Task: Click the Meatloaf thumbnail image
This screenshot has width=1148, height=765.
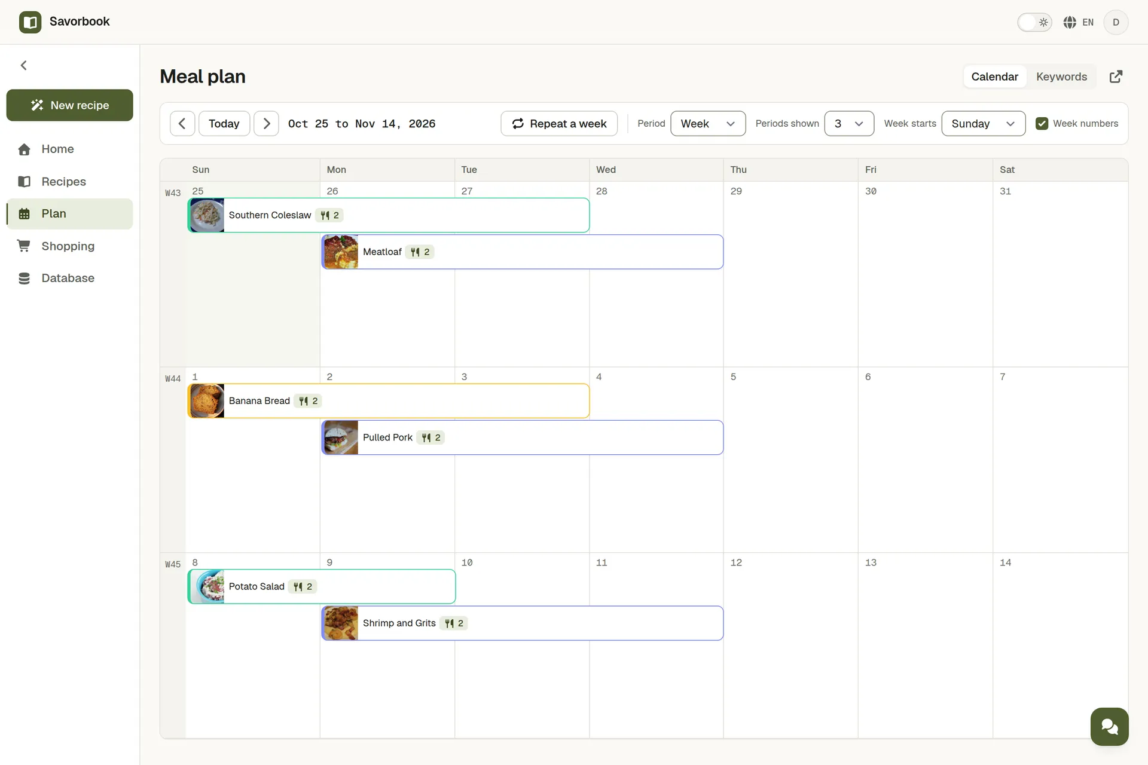Action: pos(341,252)
